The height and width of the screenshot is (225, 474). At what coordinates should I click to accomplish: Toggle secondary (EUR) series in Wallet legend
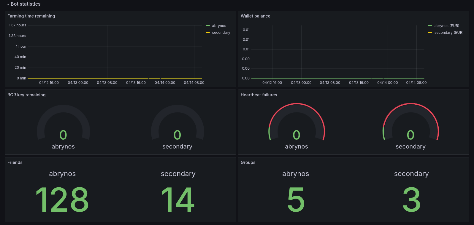coord(449,33)
